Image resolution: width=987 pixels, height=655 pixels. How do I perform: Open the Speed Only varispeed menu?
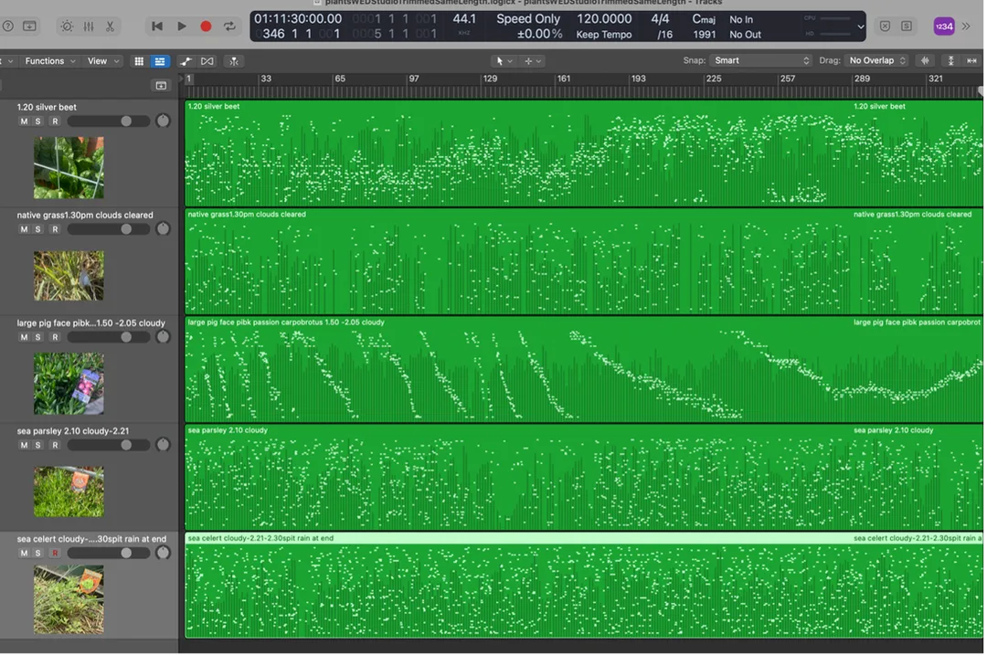pyautogui.click(x=528, y=19)
